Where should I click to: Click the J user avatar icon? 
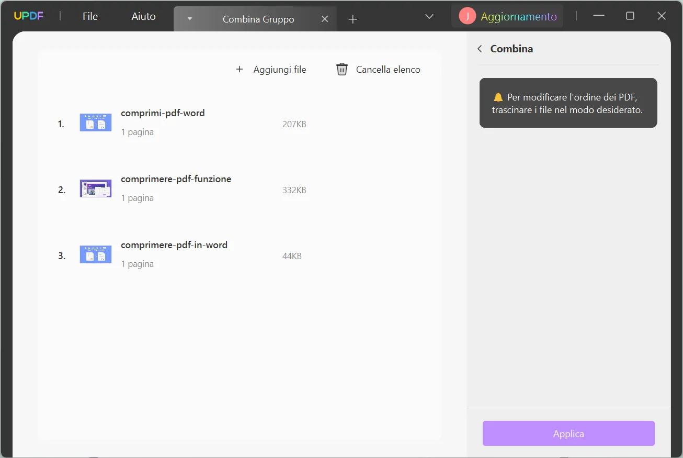tap(467, 16)
